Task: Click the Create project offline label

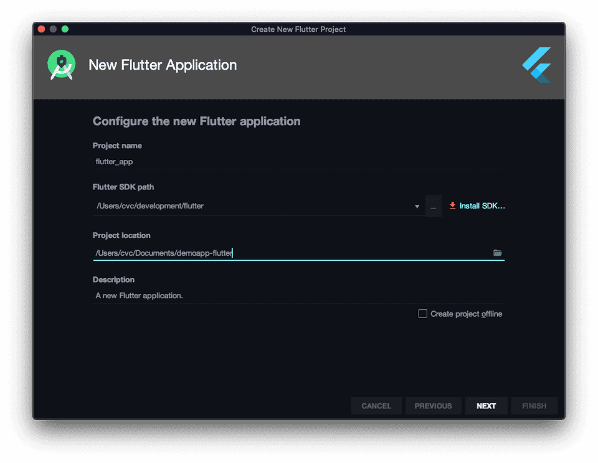Action: 465,314
